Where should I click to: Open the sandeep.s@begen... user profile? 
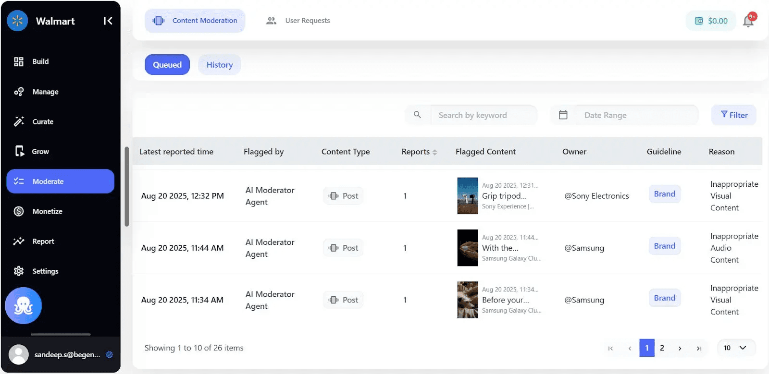tap(61, 355)
